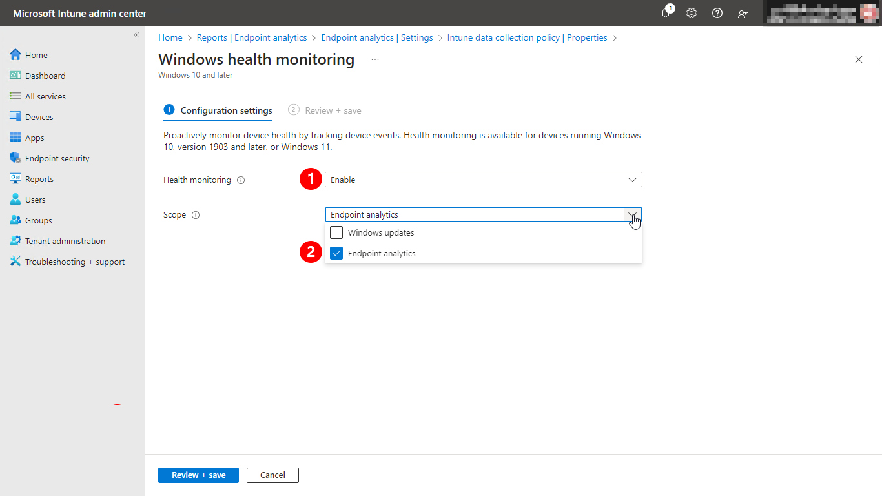Open the notifications bell icon
This screenshot has height=496, width=882.
pyautogui.click(x=666, y=13)
